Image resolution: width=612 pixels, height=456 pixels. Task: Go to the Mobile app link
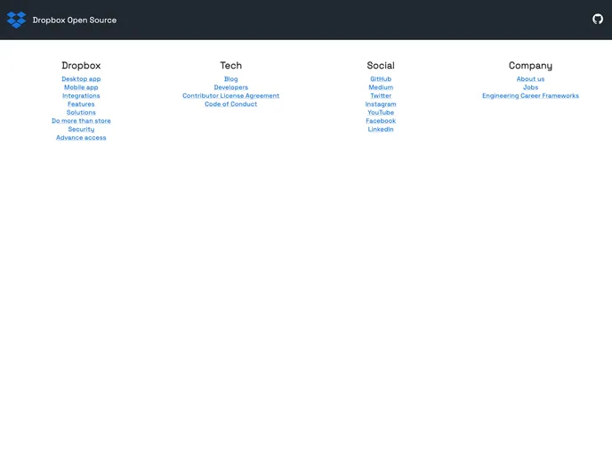tap(81, 87)
